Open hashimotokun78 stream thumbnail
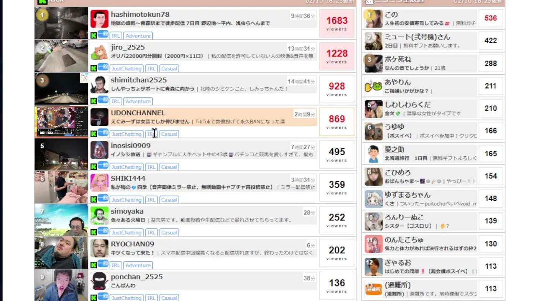The height and width of the screenshot is (301, 536). click(x=61, y=23)
